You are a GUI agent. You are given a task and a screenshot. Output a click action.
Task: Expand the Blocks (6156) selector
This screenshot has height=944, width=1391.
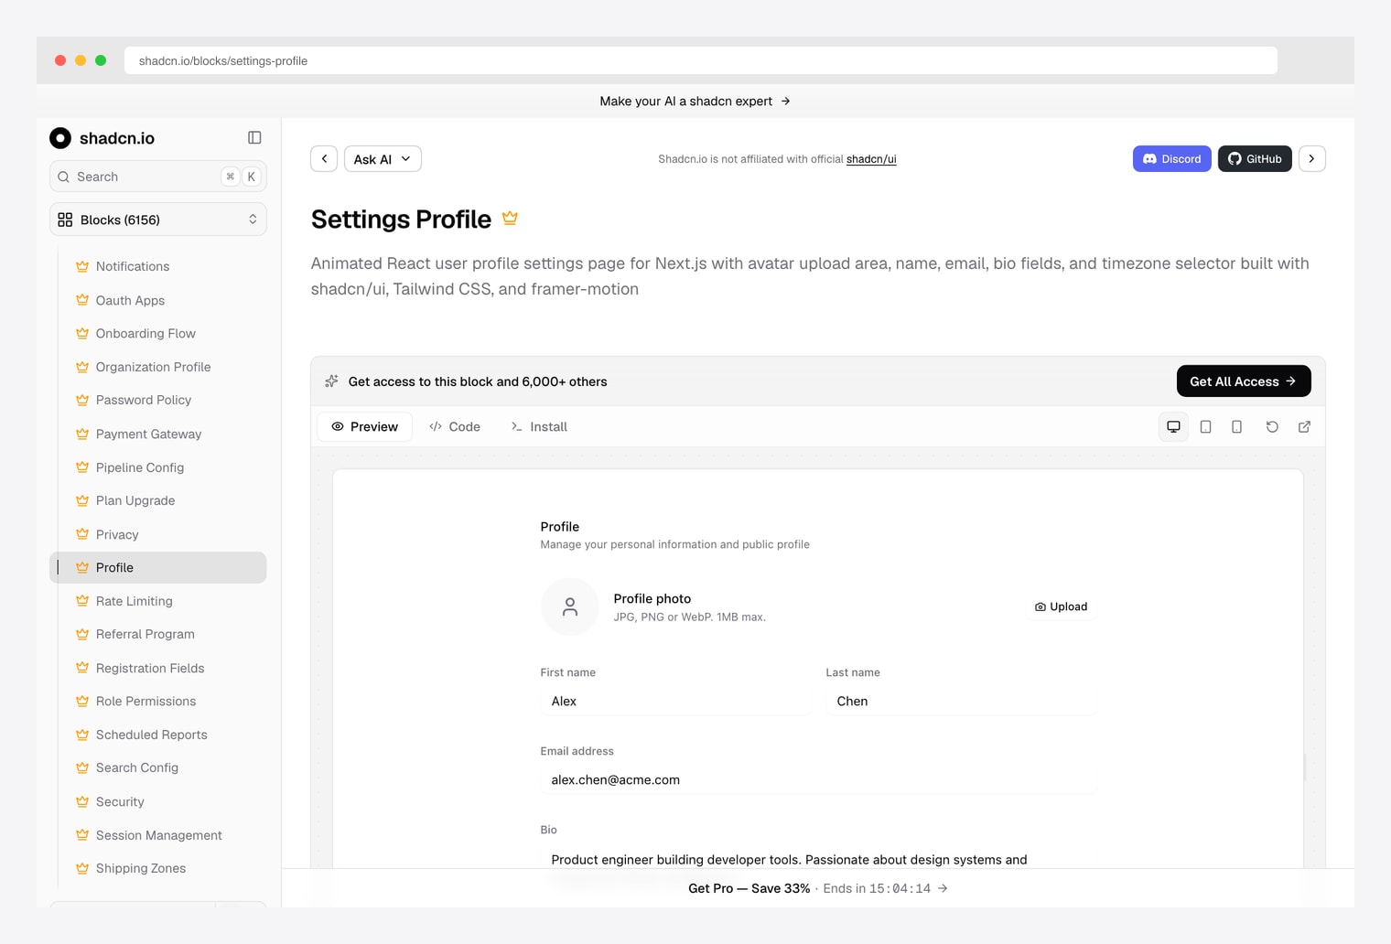[x=158, y=220]
